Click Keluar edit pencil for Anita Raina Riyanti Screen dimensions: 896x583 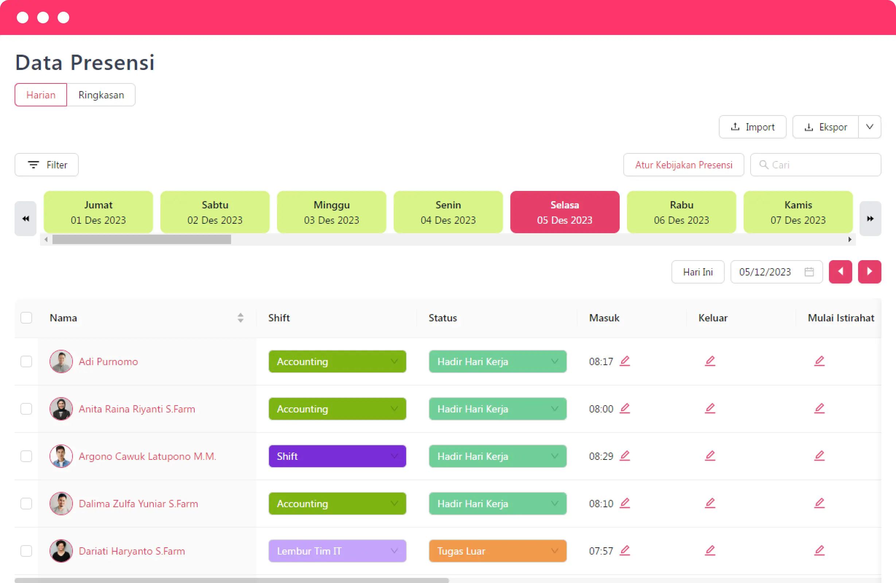pyautogui.click(x=710, y=408)
